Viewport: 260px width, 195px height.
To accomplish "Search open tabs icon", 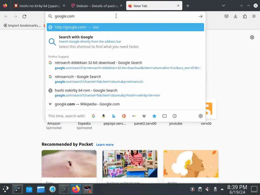I will pyautogui.click(x=165, y=116).
